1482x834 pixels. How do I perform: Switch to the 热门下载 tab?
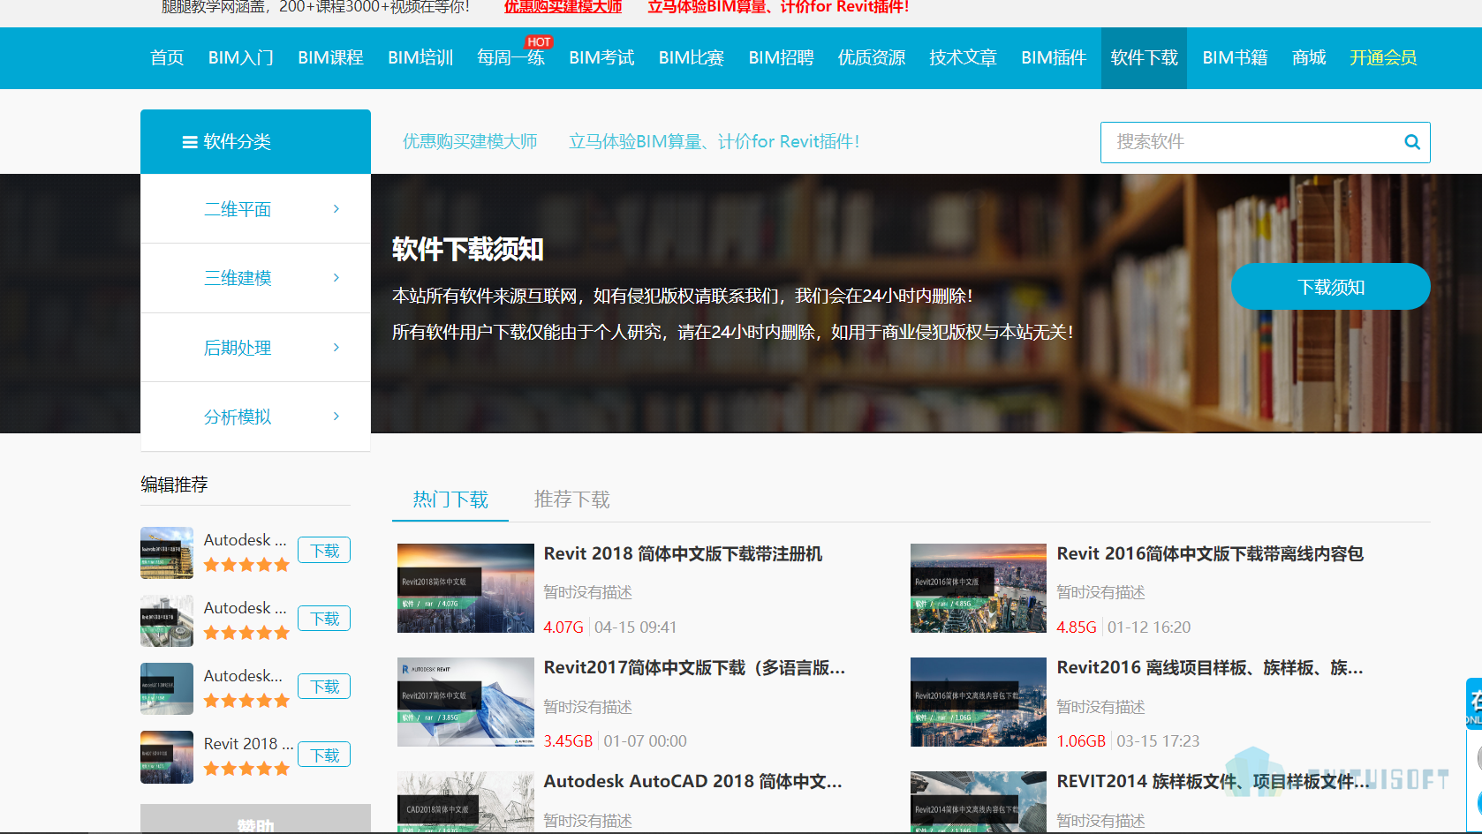pos(450,500)
